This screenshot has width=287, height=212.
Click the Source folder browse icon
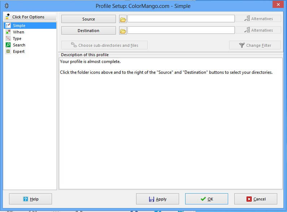point(123,19)
